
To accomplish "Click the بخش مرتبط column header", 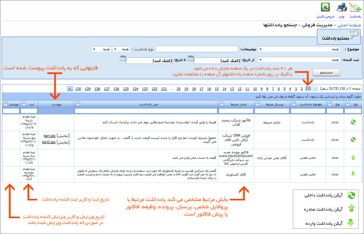I will (x=236, y=104).
